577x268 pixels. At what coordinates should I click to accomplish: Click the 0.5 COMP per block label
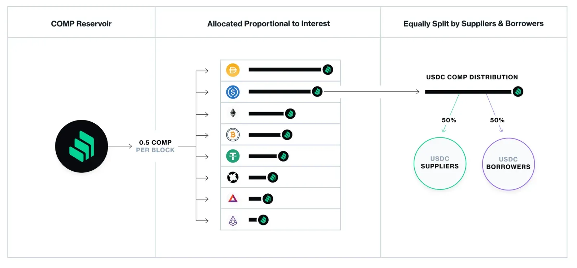click(x=155, y=146)
